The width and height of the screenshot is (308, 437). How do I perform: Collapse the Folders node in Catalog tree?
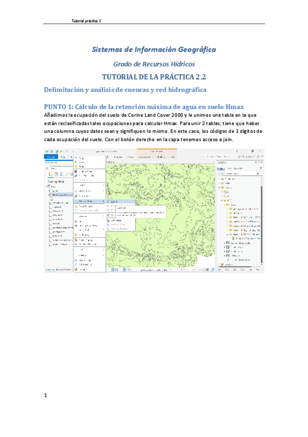219,188
